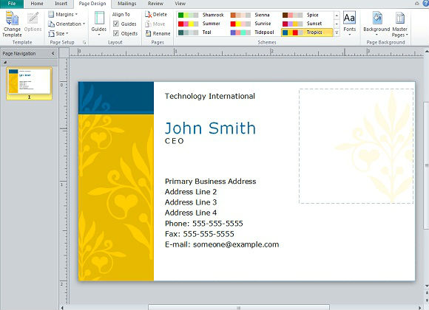Click the horizontal scrollbar right arrow
The height and width of the screenshot is (310, 429).
420,308
